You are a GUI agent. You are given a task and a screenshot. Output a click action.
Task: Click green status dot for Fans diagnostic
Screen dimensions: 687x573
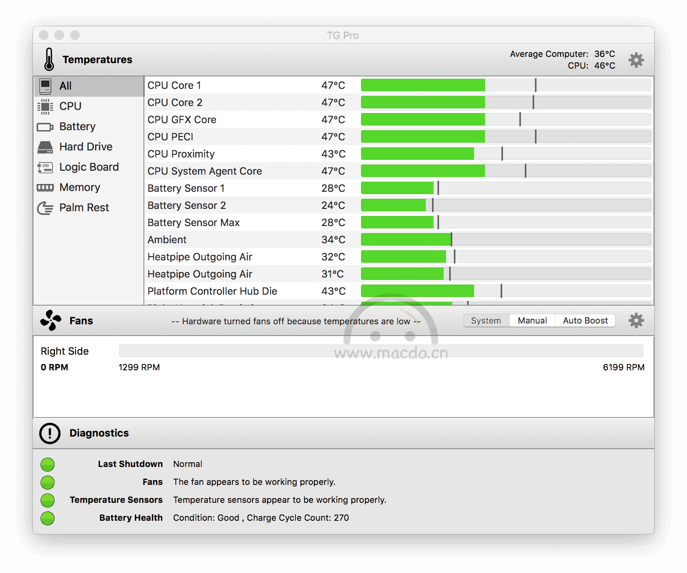[x=48, y=482]
